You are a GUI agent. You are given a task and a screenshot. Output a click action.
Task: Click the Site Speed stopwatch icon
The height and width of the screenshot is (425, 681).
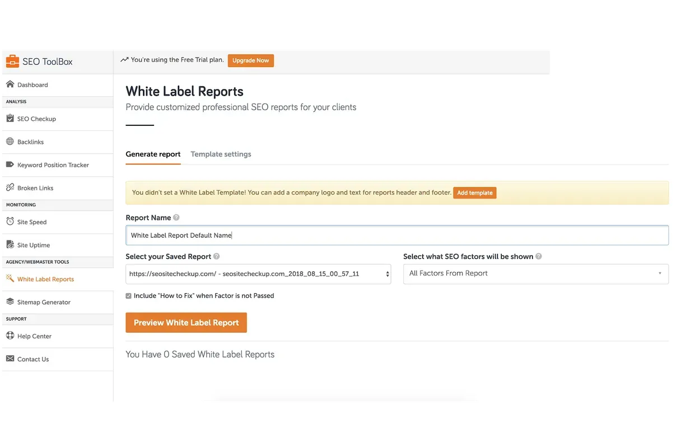pos(10,221)
